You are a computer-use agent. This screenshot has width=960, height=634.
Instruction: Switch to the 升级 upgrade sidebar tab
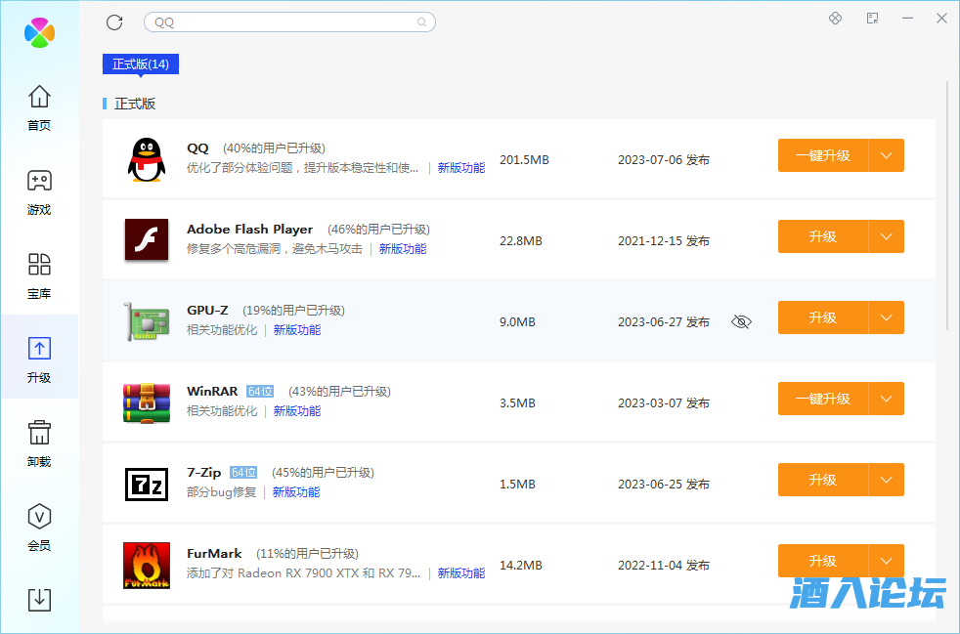pos(39,357)
